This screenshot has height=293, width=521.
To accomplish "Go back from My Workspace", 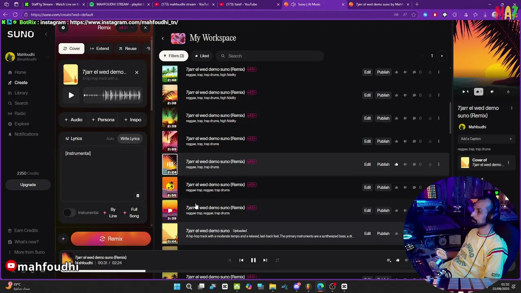I will click(163, 39).
